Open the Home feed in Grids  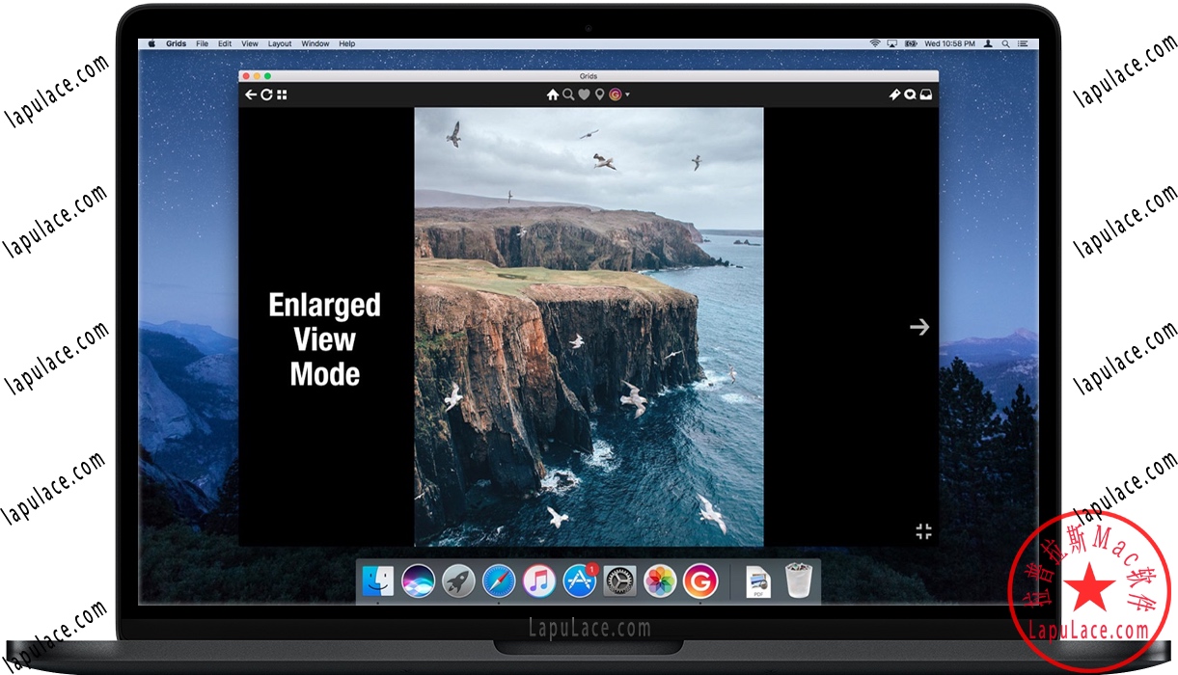click(x=553, y=94)
